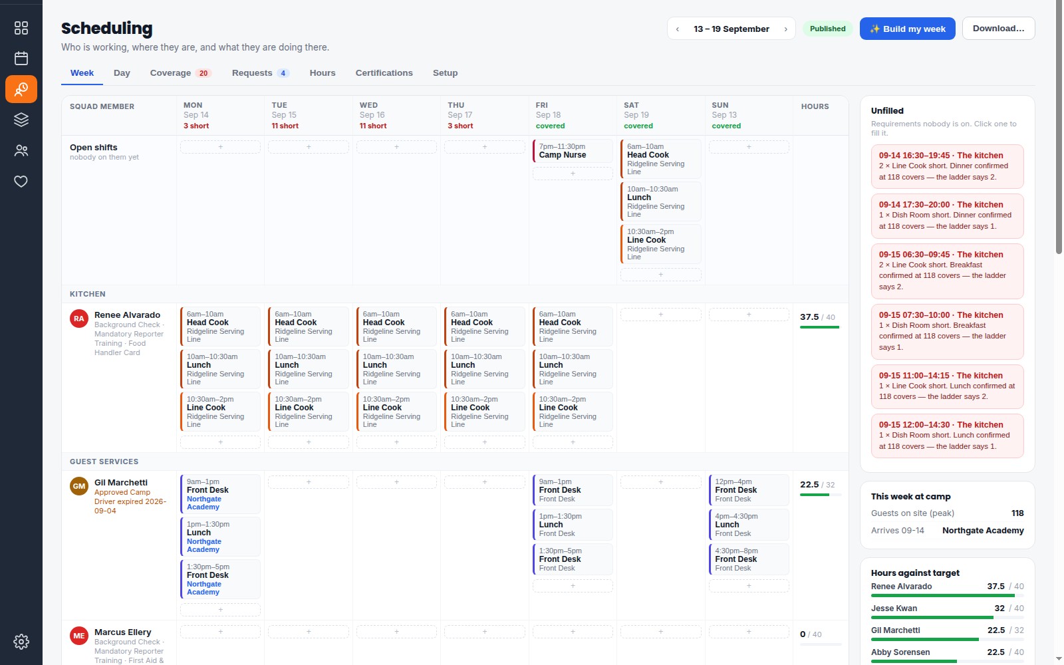The image size is (1064, 665).
Task: Open the Download… dropdown
Action: click(x=998, y=29)
